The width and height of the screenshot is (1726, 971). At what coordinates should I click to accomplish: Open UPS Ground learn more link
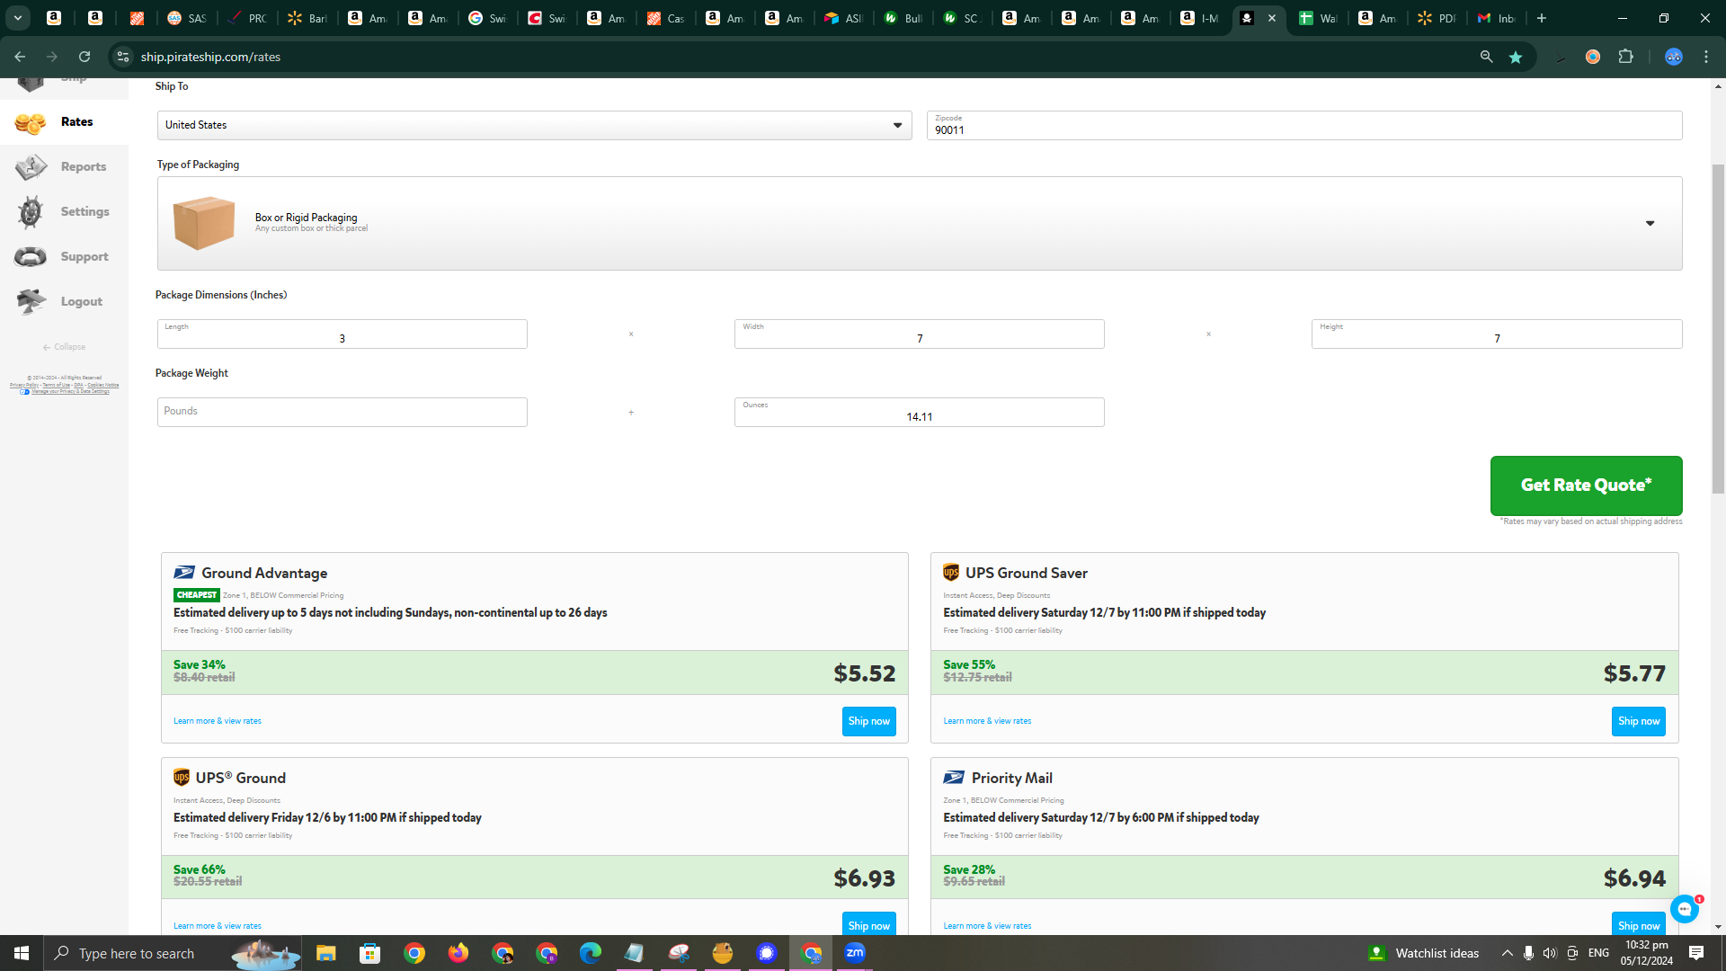coord(218,926)
